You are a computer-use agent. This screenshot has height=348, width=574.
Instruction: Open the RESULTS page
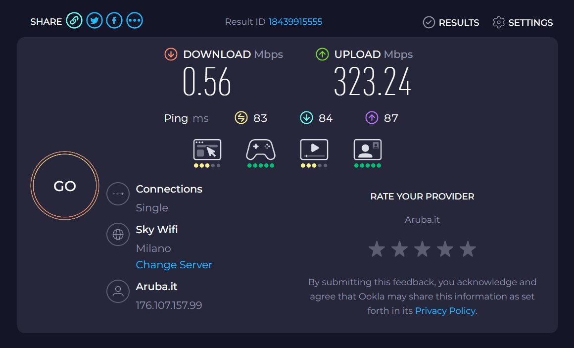pyautogui.click(x=451, y=23)
